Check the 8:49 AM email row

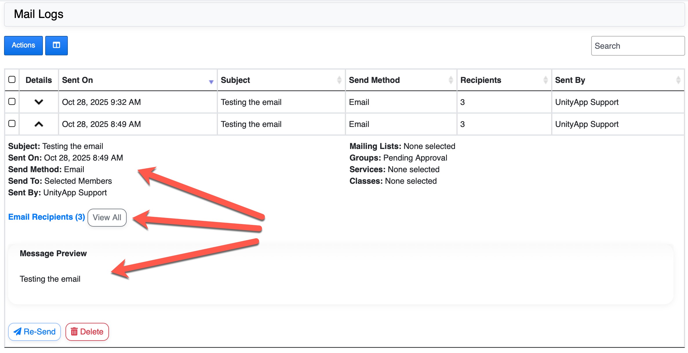click(x=12, y=123)
